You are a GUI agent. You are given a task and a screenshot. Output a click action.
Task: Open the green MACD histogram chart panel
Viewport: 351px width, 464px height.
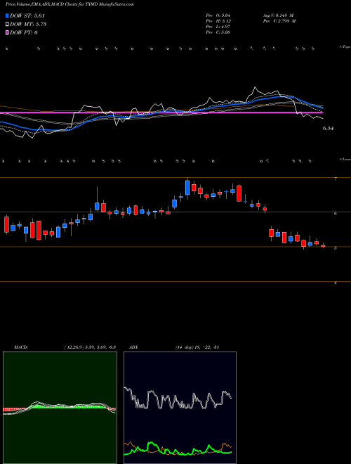(x=60, y=408)
